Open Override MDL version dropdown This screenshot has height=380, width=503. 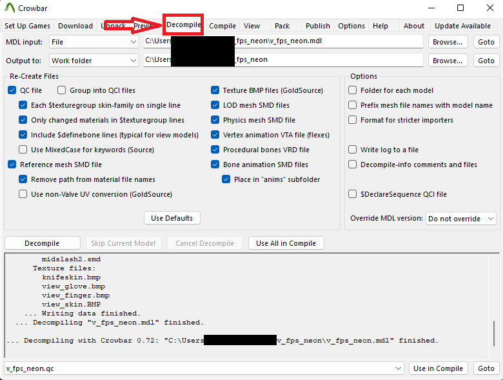click(x=460, y=219)
